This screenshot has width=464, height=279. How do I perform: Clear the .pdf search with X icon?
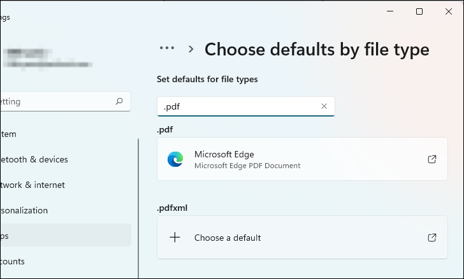coord(324,106)
